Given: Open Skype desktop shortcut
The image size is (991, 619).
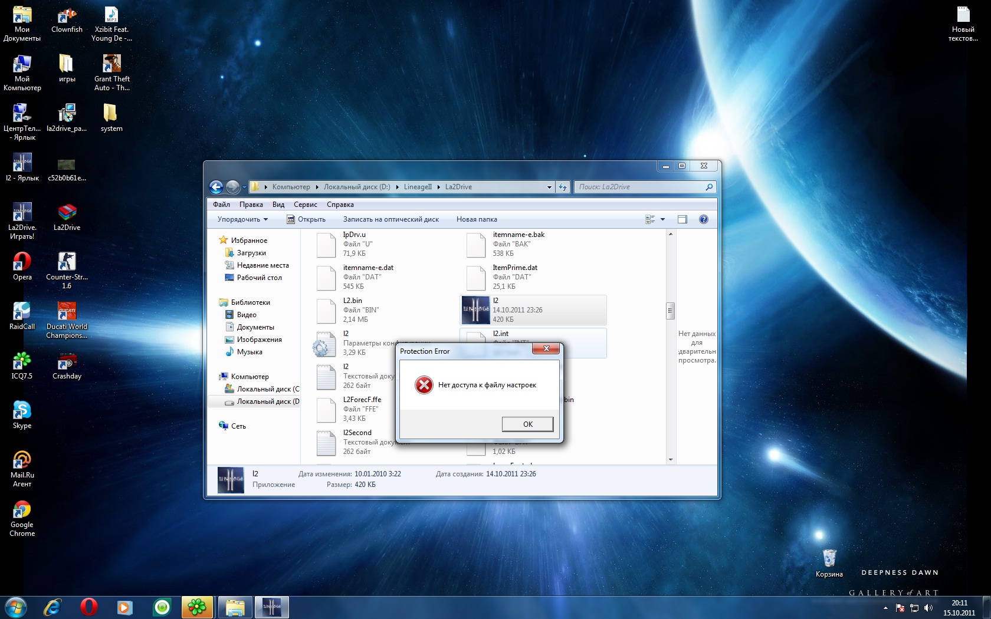Looking at the screenshot, I should (22, 415).
